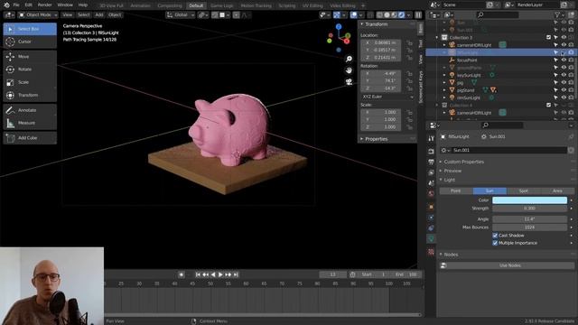Viewport: 578px width, 325px height.
Task: Hide pigStand via its eye icon
Action: [x=564, y=90]
